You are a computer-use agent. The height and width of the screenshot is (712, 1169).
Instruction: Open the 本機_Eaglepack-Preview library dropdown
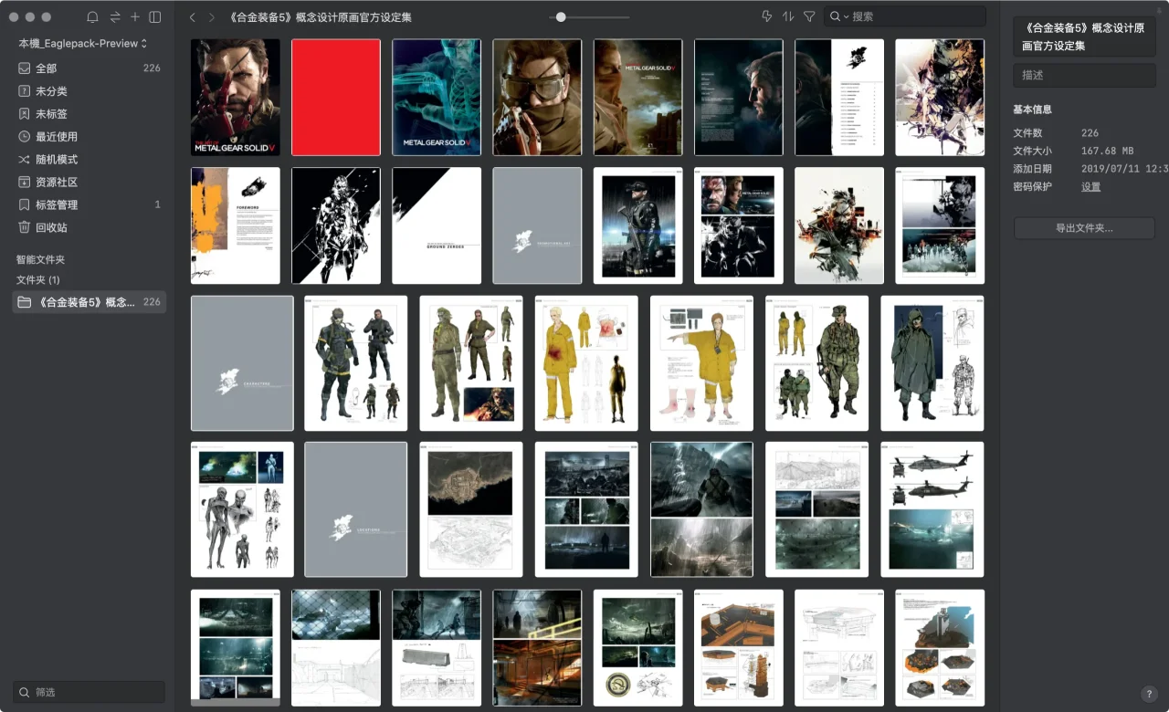tap(83, 43)
